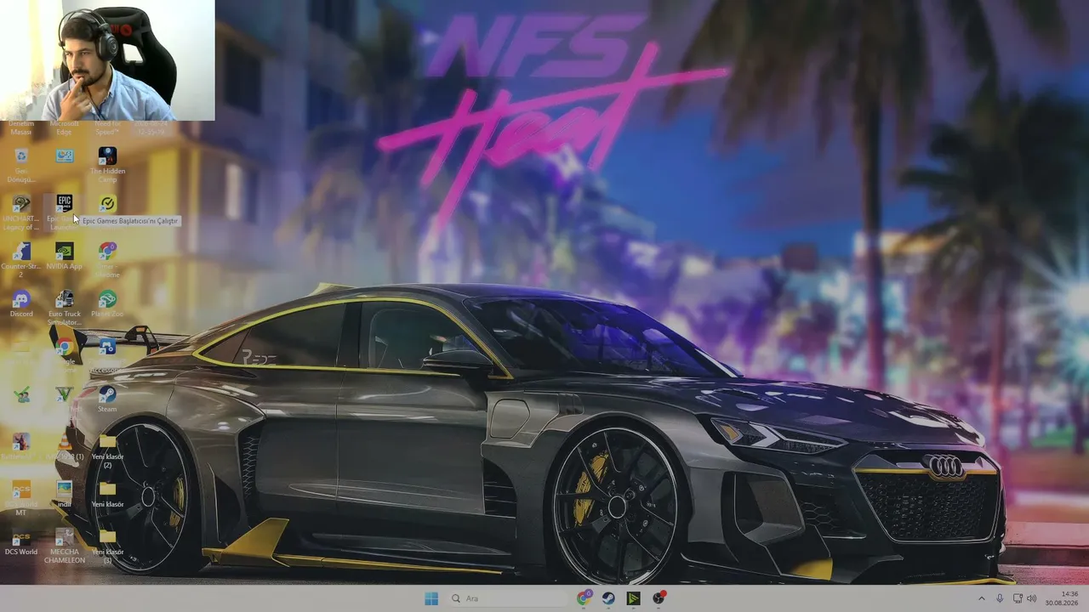Launch the DCS World MT shortcut
Viewport: 1089px width, 612px height.
pyautogui.click(x=21, y=498)
